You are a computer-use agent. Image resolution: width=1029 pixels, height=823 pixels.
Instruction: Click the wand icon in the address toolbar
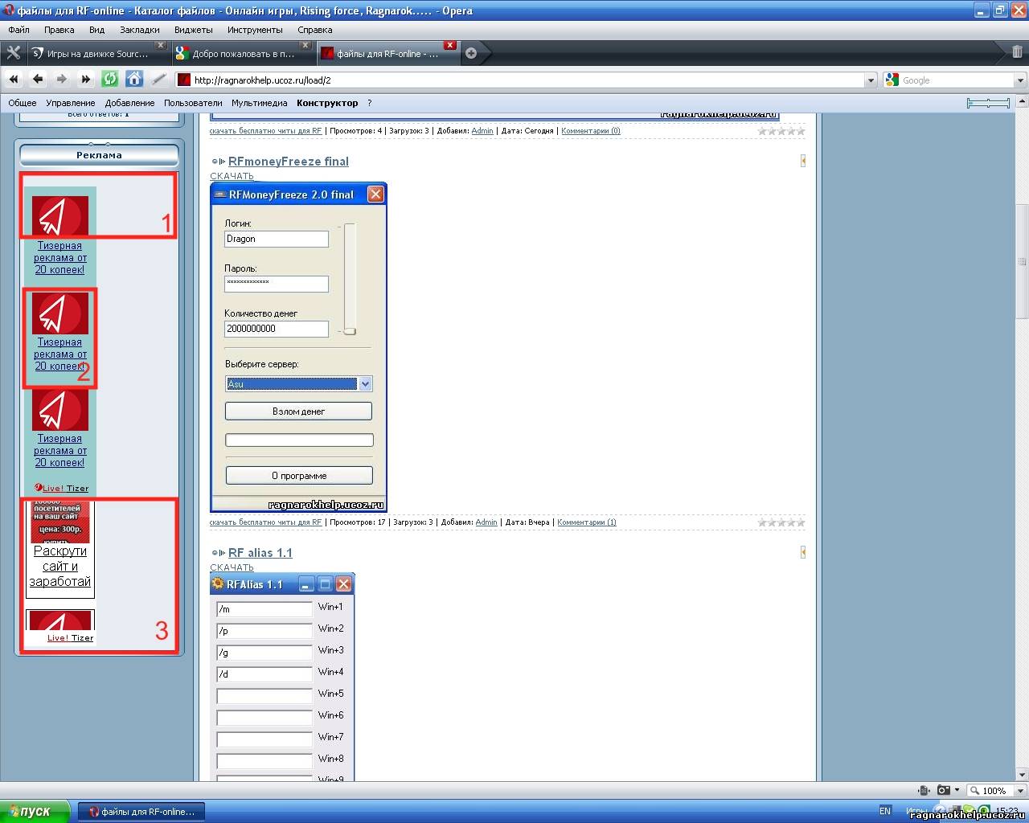coord(159,79)
